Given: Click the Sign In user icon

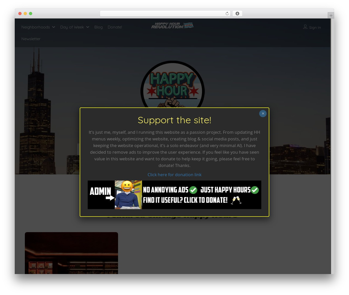Looking at the screenshot, I should 305,27.
